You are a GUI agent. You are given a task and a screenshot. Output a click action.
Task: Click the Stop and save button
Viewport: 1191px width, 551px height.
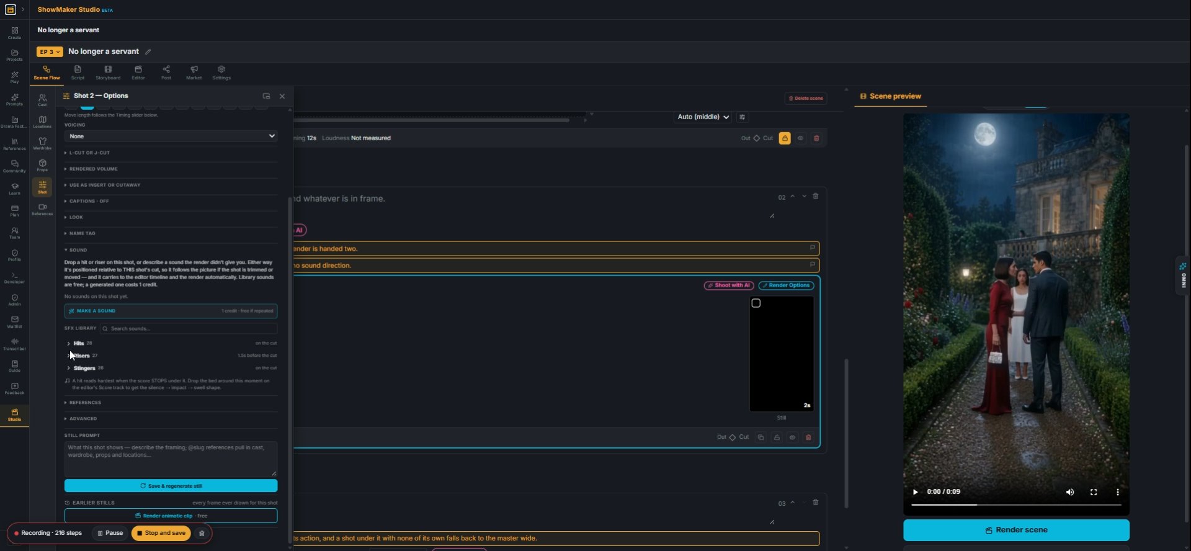[161, 533]
